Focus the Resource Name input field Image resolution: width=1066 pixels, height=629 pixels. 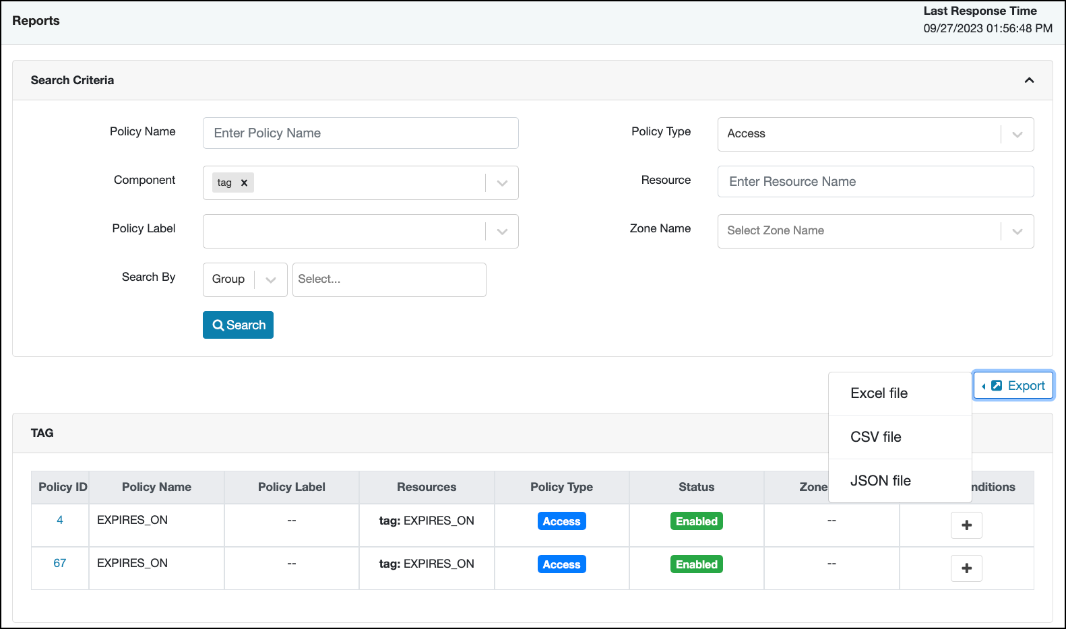[875, 182]
